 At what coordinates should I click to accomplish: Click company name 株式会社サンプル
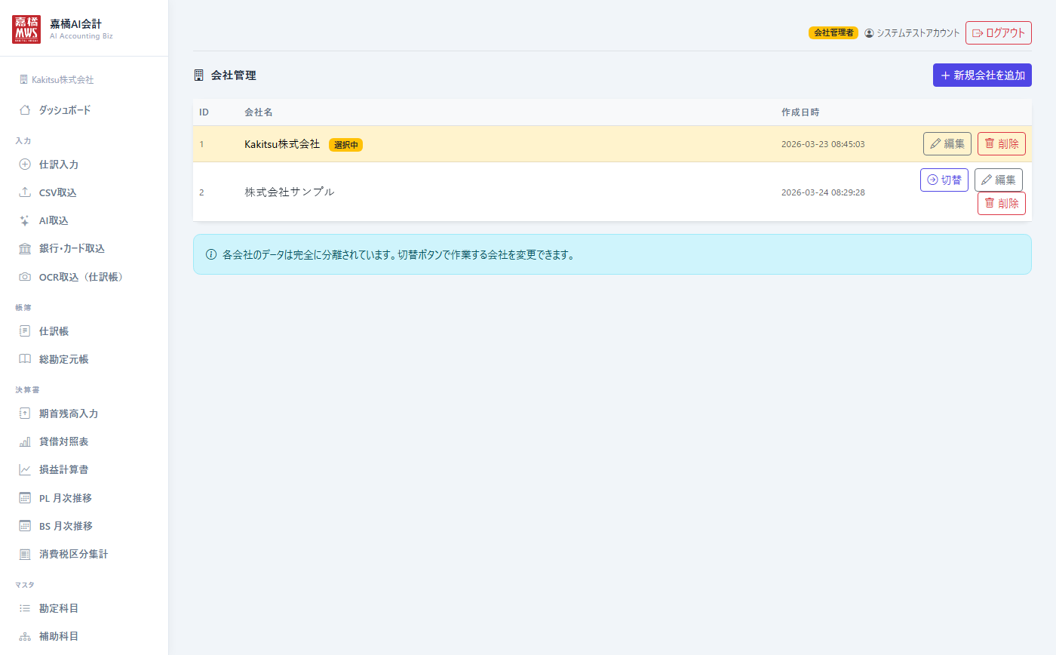point(290,192)
